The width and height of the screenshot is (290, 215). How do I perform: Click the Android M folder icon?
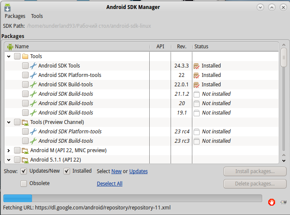click(x=25, y=150)
